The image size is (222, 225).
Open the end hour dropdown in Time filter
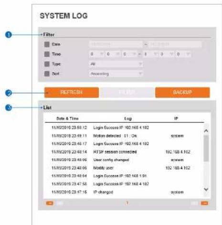point(150,54)
